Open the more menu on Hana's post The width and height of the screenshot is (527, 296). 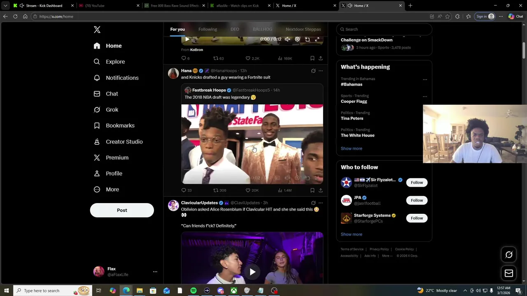point(321,71)
